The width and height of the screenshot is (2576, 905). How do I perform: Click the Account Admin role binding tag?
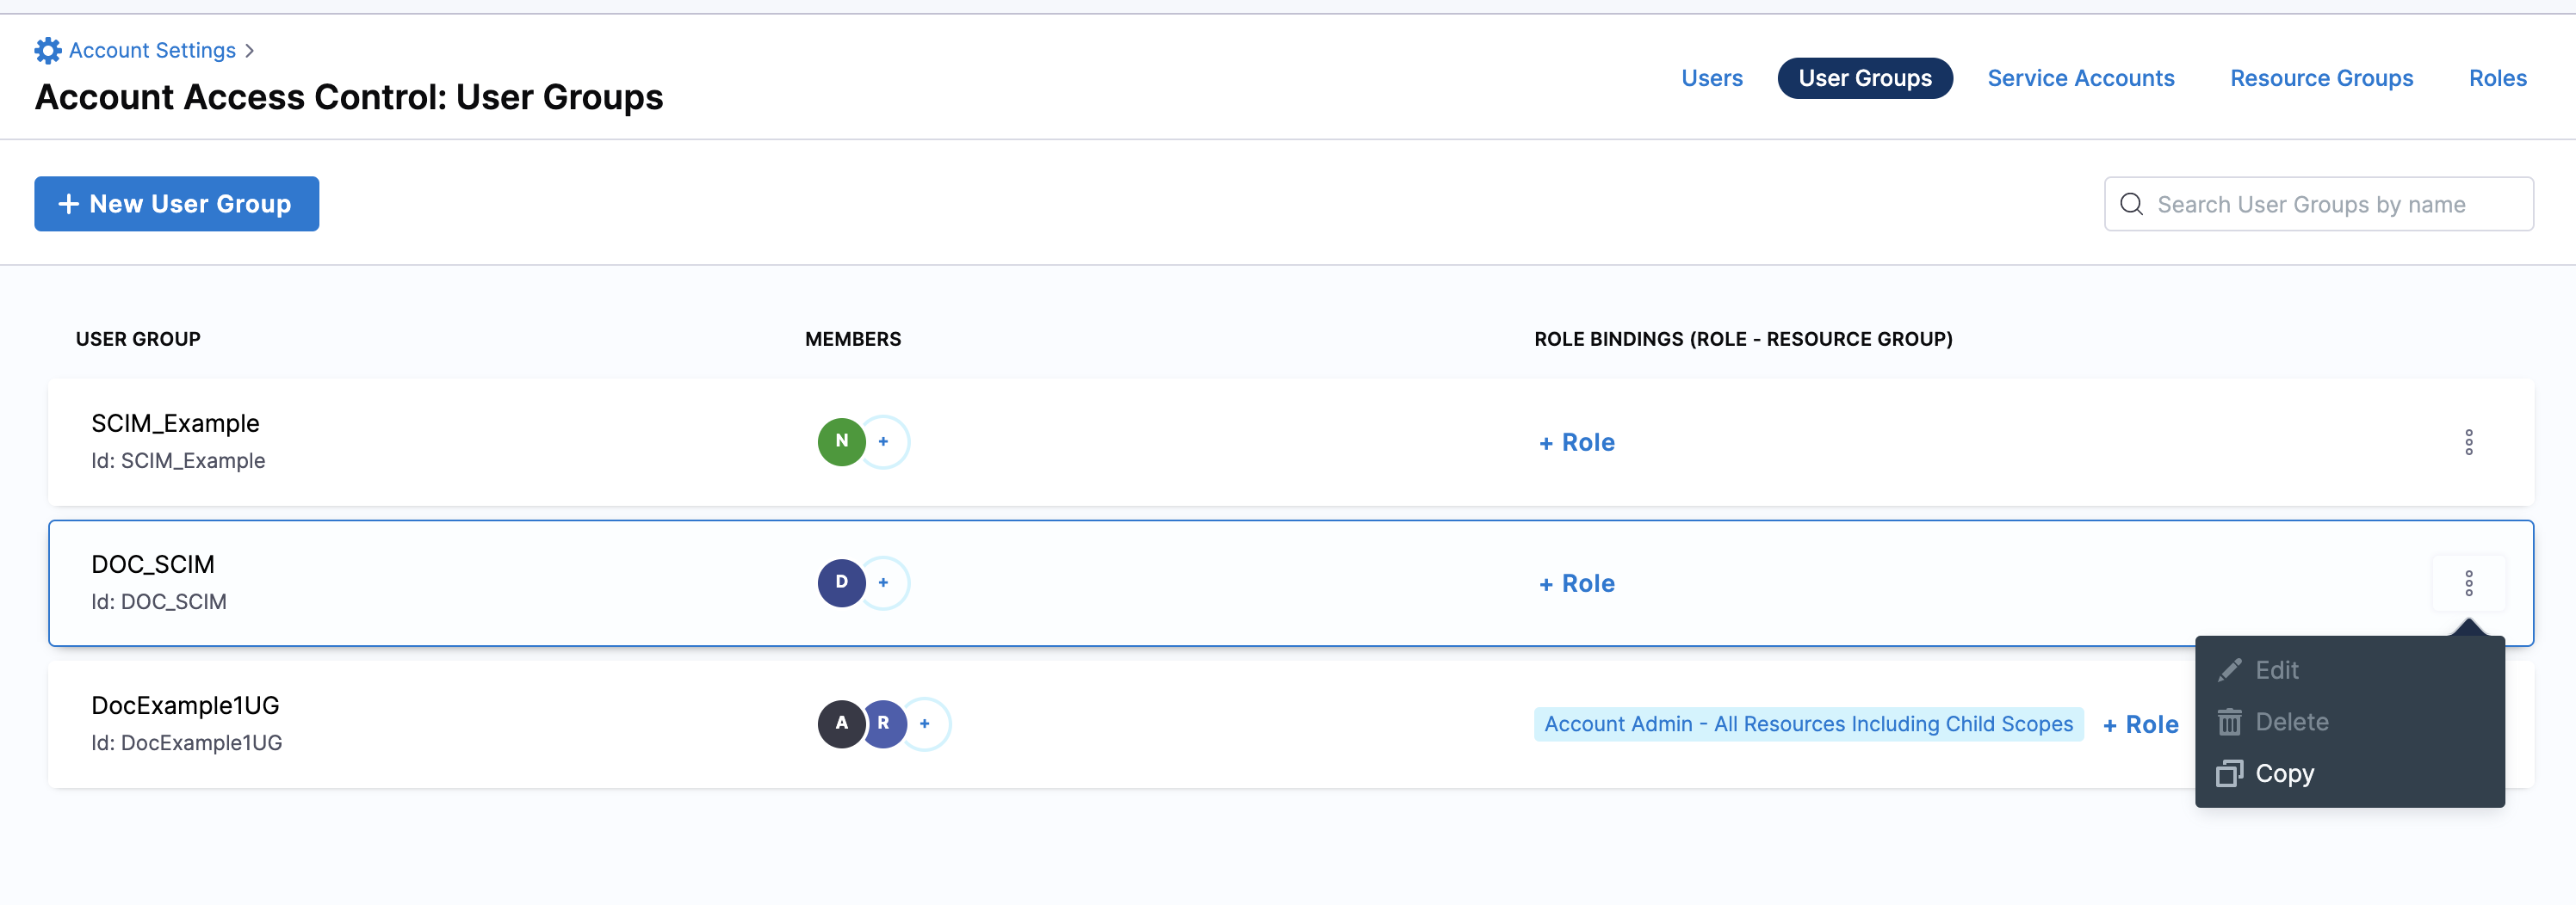(x=1808, y=724)
